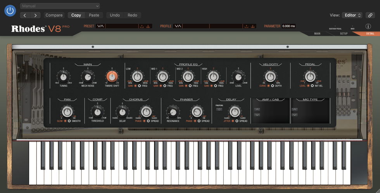
Task: Switch to the MAIN tab
Action: click(317, 34)
